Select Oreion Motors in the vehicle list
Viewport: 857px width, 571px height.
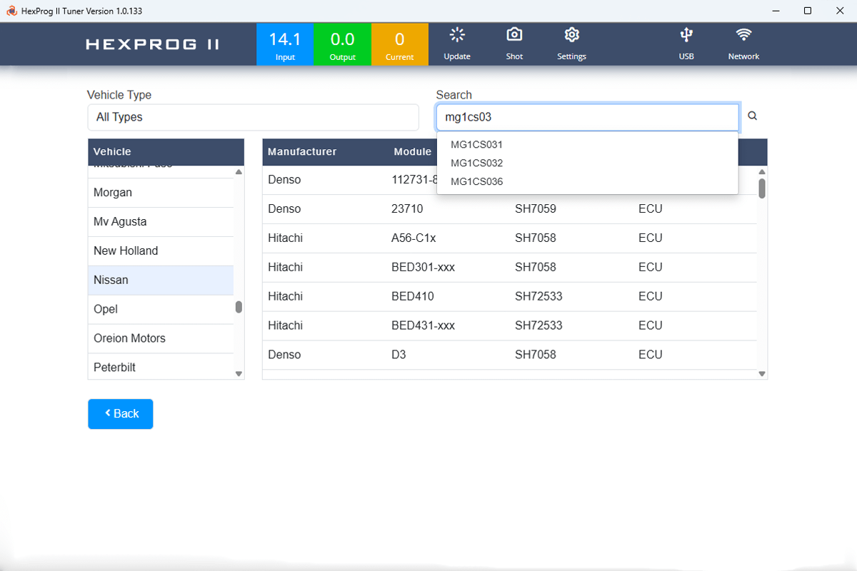click(x=161, y=339)
